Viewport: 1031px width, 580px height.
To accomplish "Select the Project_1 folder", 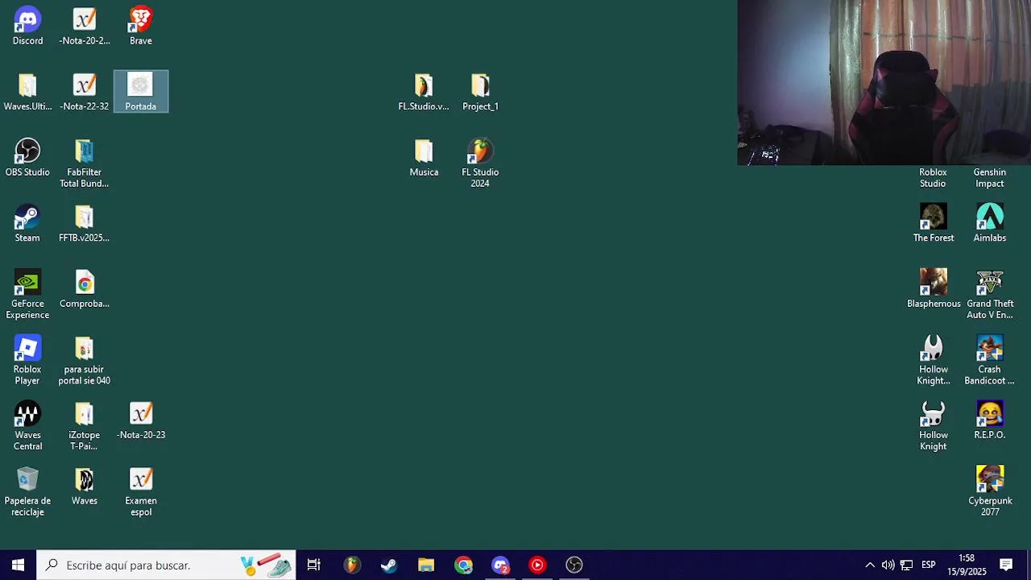I will 480,91.
